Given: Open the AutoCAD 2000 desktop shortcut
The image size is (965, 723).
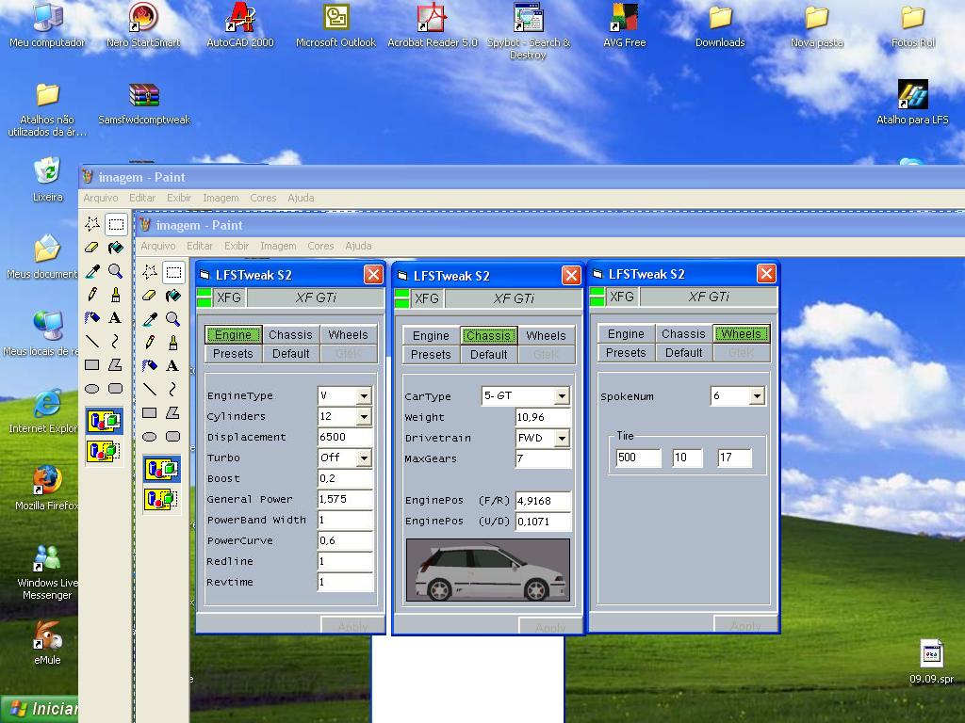Looking at the screenshot, I should click(240, 25).
